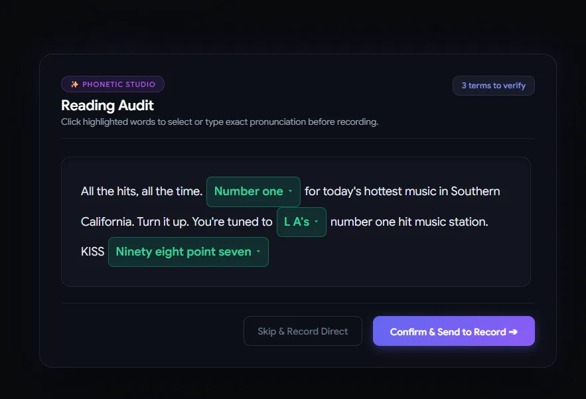The image size is (586, 399).
Task: Click the text "All the hits, all the time."
Action: point(141,191)
